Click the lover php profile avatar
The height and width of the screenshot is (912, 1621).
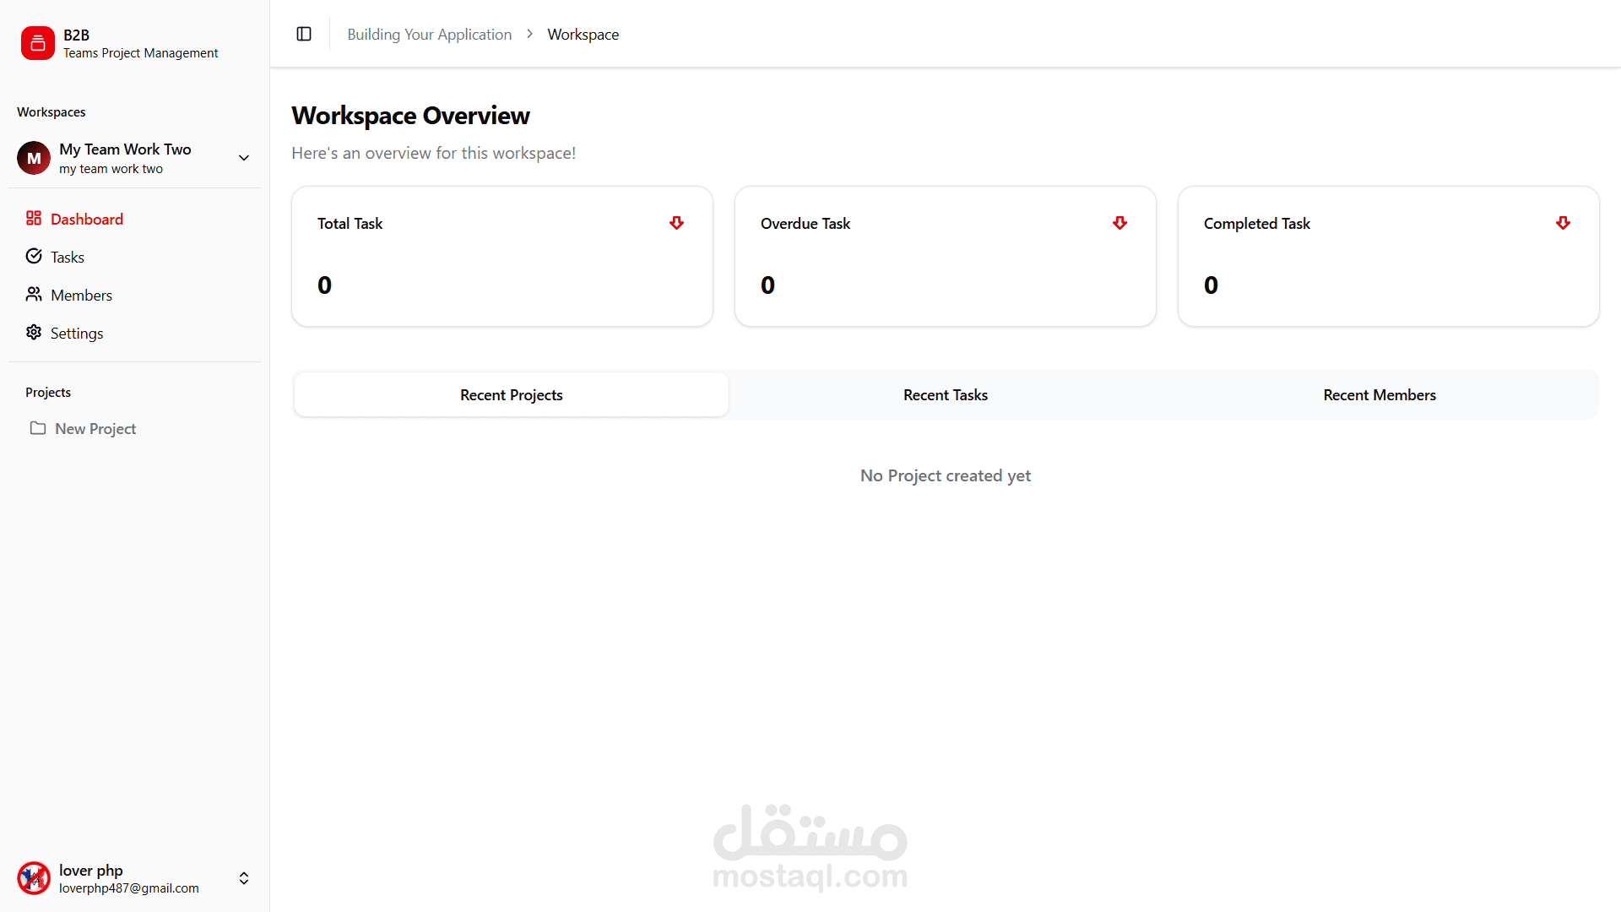(34, 878)
